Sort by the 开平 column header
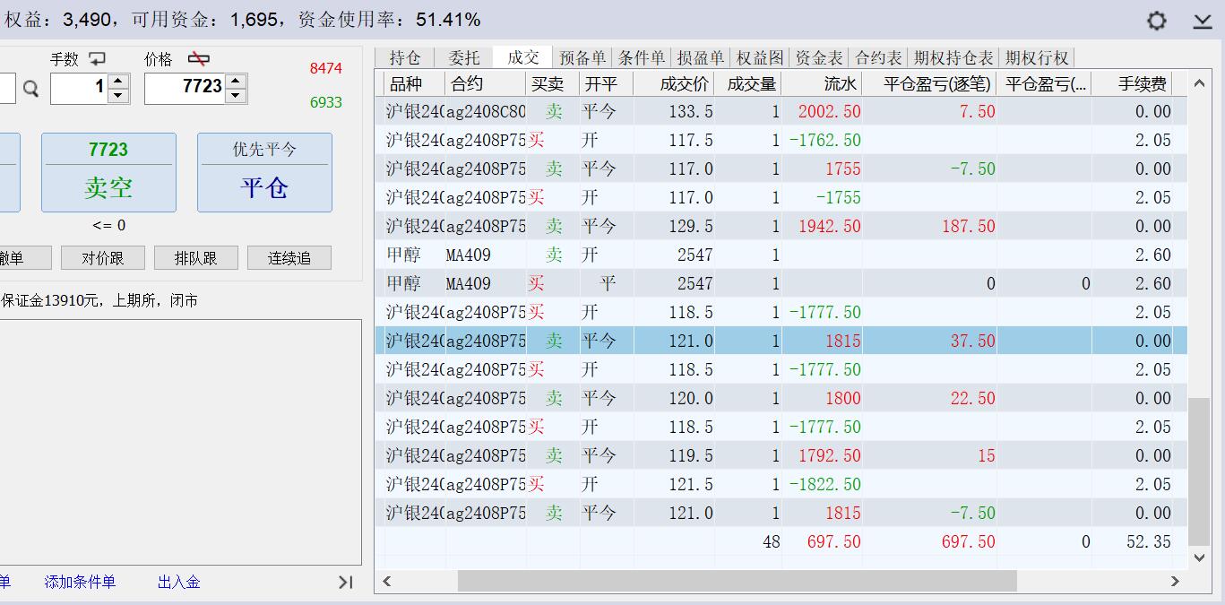Screen dimensions: 1225x605 606,83
